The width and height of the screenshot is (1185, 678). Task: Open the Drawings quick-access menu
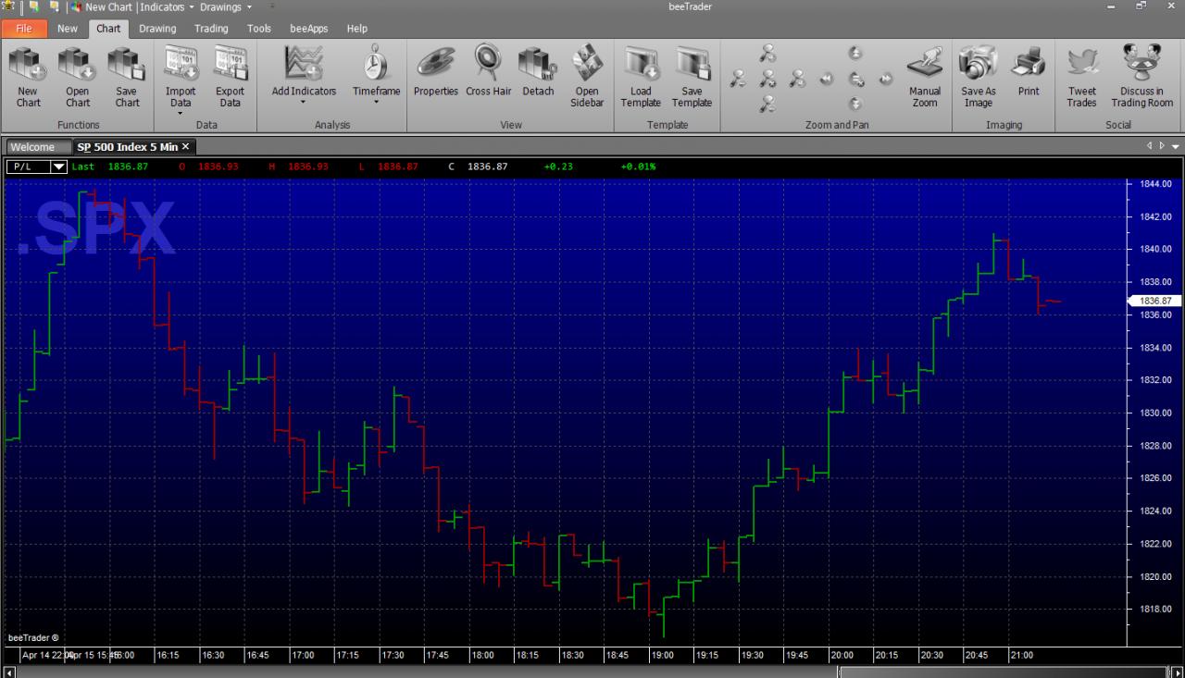click(226, 6)
